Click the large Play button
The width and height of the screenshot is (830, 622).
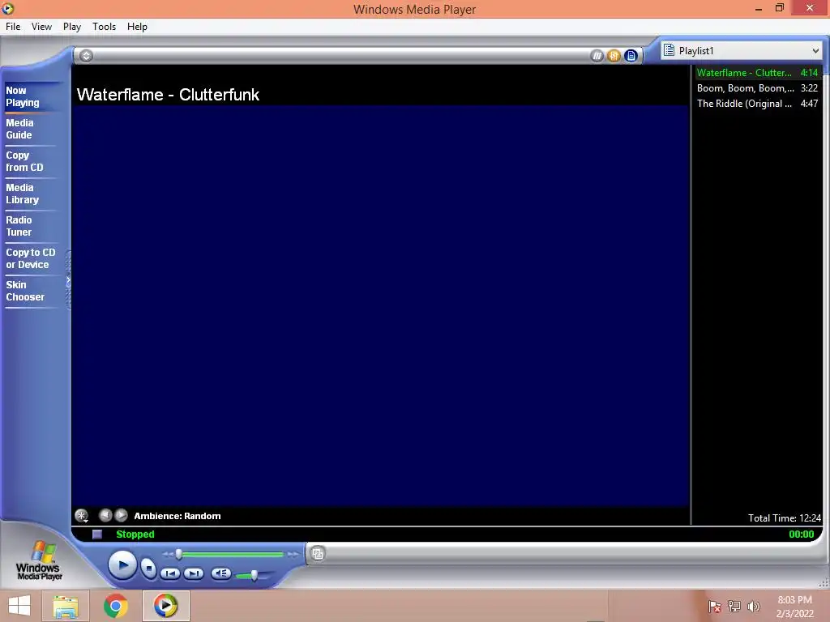pos(123,566)
